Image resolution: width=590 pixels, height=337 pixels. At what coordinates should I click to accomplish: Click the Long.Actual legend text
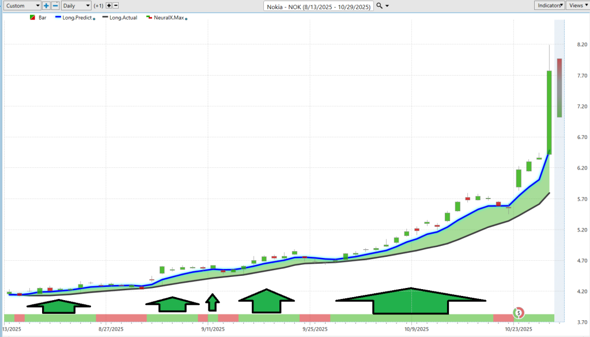click(x=123, y=17)
